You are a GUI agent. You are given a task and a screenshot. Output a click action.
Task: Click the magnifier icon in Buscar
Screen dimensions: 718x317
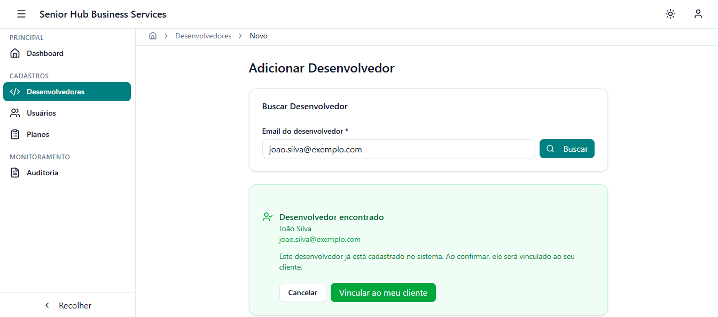click(x=551, y=149)
